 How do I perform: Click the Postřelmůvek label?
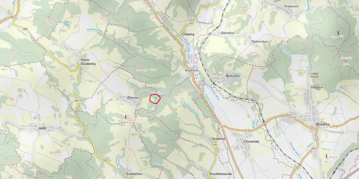[x=220, y=174]
